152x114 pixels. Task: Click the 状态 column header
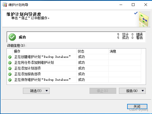(x=93, y=51)
